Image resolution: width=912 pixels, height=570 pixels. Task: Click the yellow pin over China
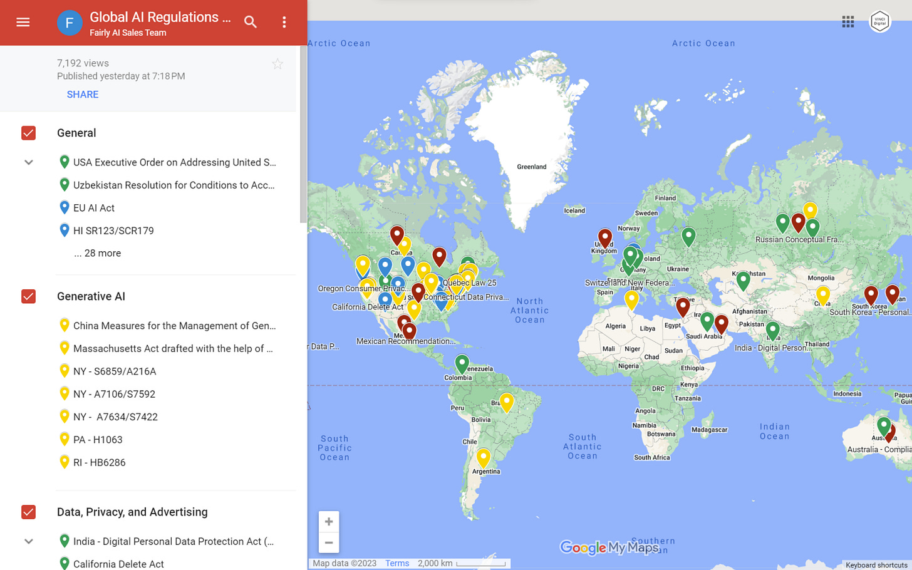[x=823, y=296]
